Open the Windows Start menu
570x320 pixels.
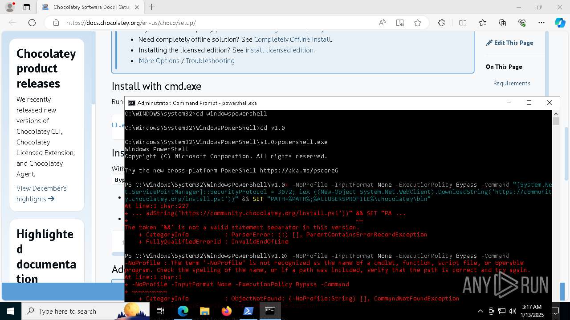click(10, 311)
